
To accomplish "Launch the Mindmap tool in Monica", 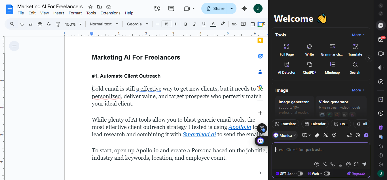I will pos(332,68).
